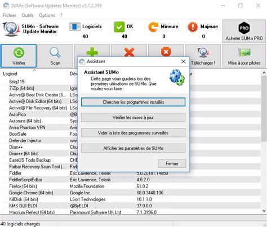Click the red Majeure alert icon
The image size is (267, 227).
click(193, 27)
